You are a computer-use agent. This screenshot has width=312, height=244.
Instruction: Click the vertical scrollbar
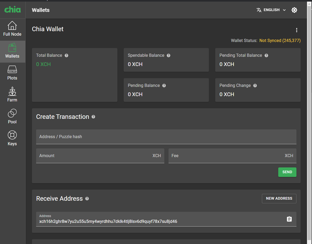coord(310,123)
